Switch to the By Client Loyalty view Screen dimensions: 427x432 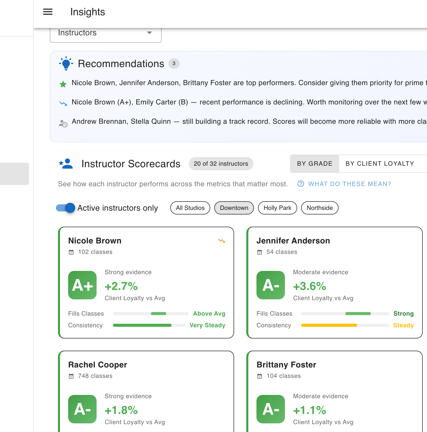click(380, 164)
